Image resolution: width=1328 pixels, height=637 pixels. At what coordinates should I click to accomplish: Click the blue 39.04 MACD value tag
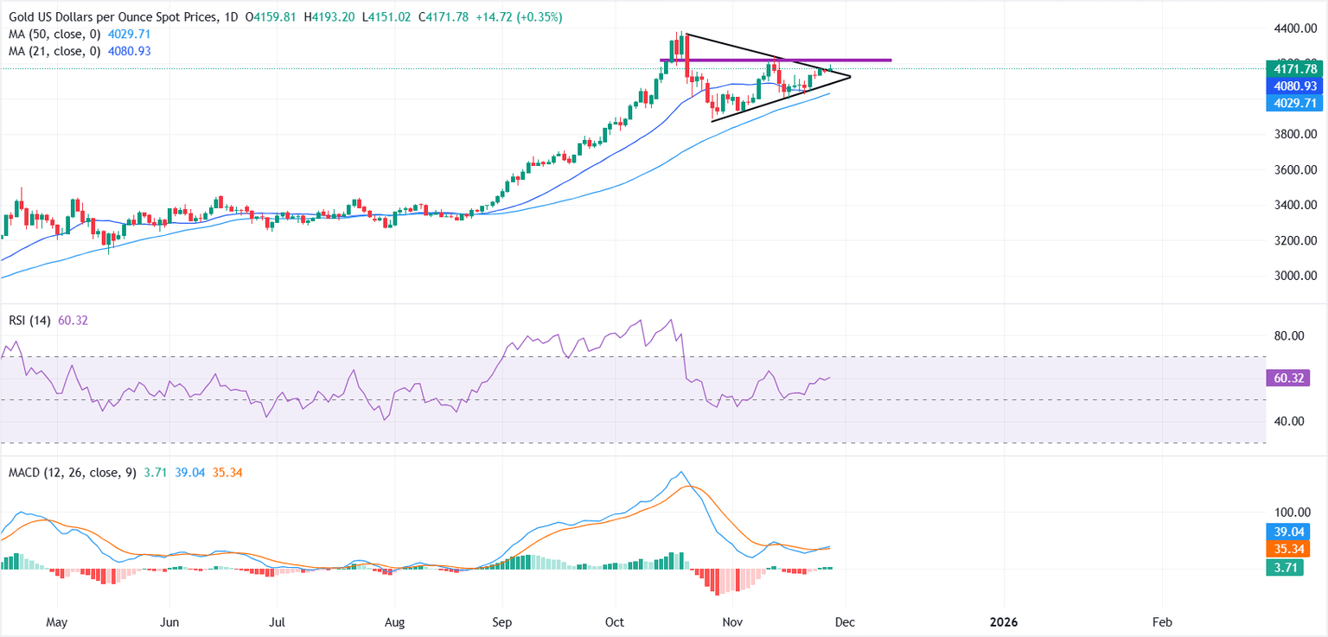(1290, 532)
